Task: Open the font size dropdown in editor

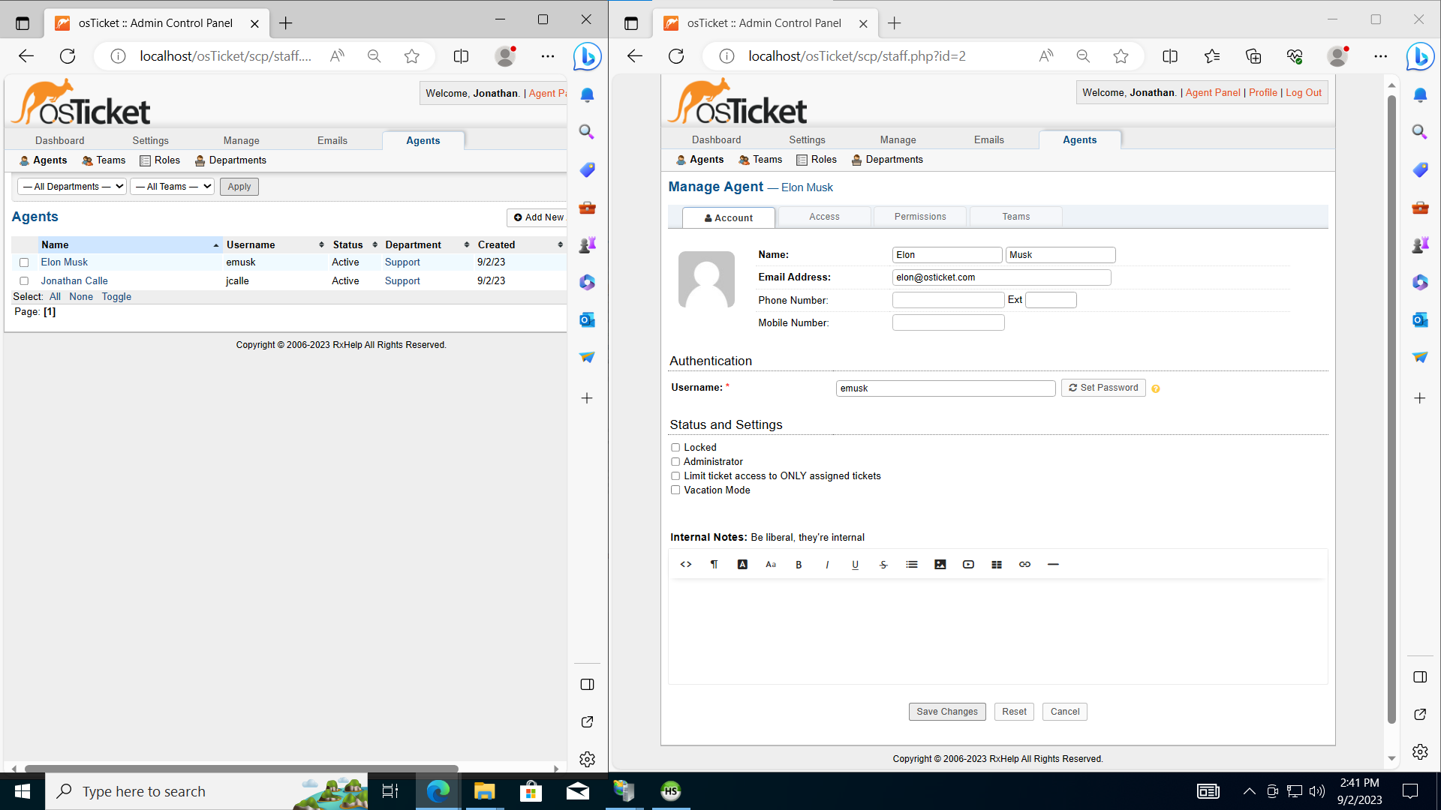Action: pyautogui.click(x=771, y=564)
